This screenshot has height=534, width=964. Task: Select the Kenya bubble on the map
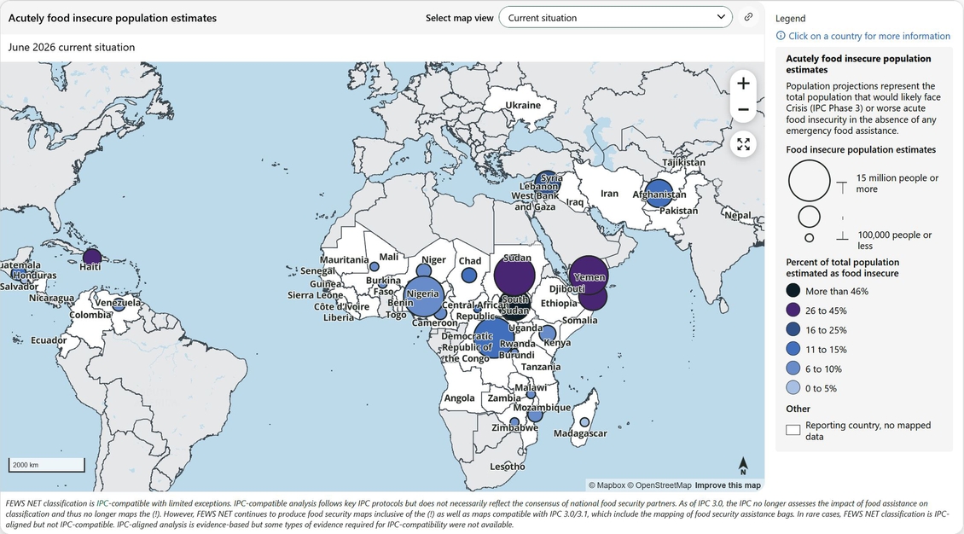click(x=547, y=334)
